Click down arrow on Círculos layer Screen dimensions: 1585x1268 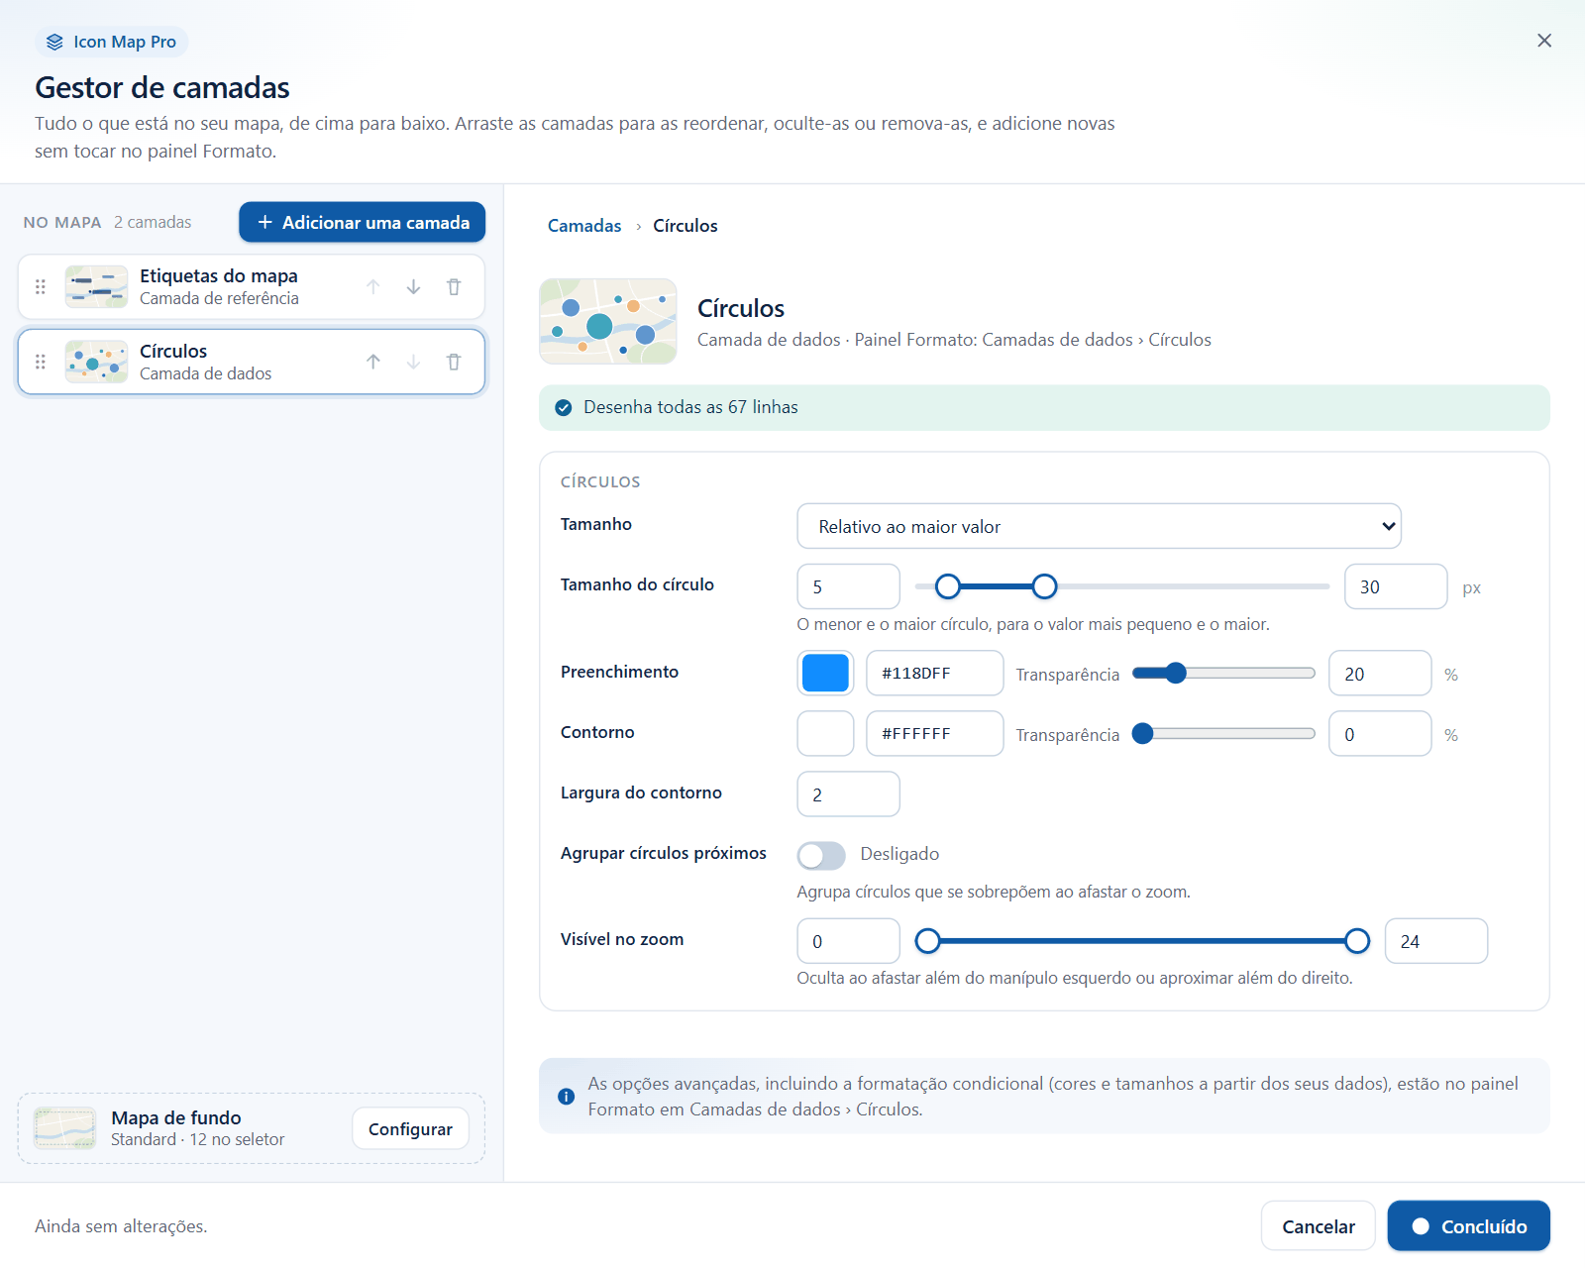414,362
